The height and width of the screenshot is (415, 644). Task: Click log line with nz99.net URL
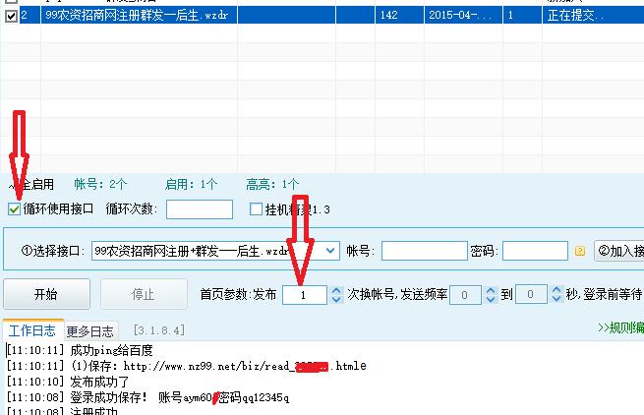point(187,366)
